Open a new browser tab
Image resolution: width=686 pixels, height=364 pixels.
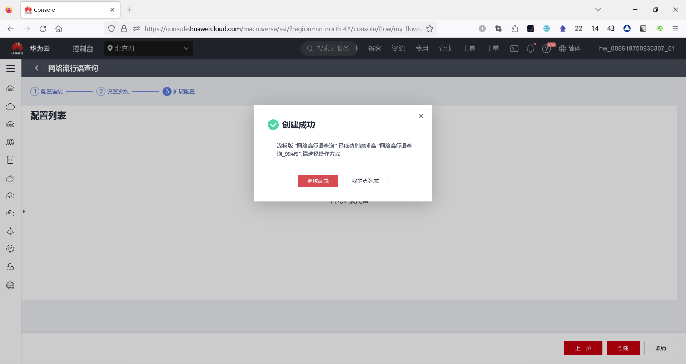[129, 10]
